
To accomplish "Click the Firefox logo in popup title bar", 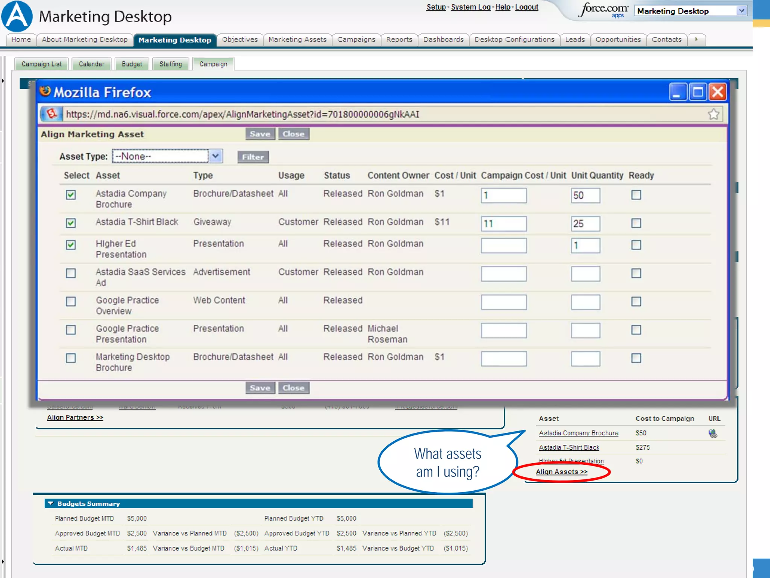I will pos(45,91).
